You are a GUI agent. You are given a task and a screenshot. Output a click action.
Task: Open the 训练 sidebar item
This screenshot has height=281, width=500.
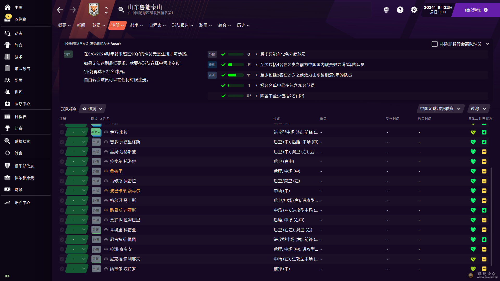coord(18,92)
